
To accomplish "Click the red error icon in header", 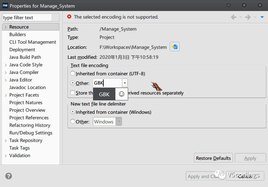I will pyautogui.click(x=69, y=17).
